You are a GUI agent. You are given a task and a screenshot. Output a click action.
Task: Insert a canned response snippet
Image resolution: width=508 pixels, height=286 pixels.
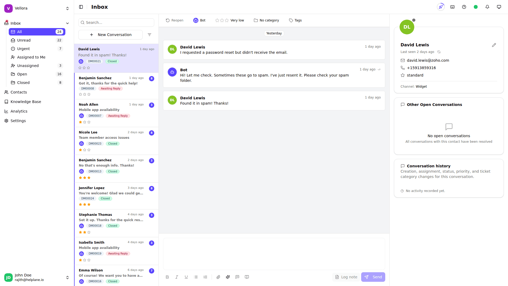237,277
